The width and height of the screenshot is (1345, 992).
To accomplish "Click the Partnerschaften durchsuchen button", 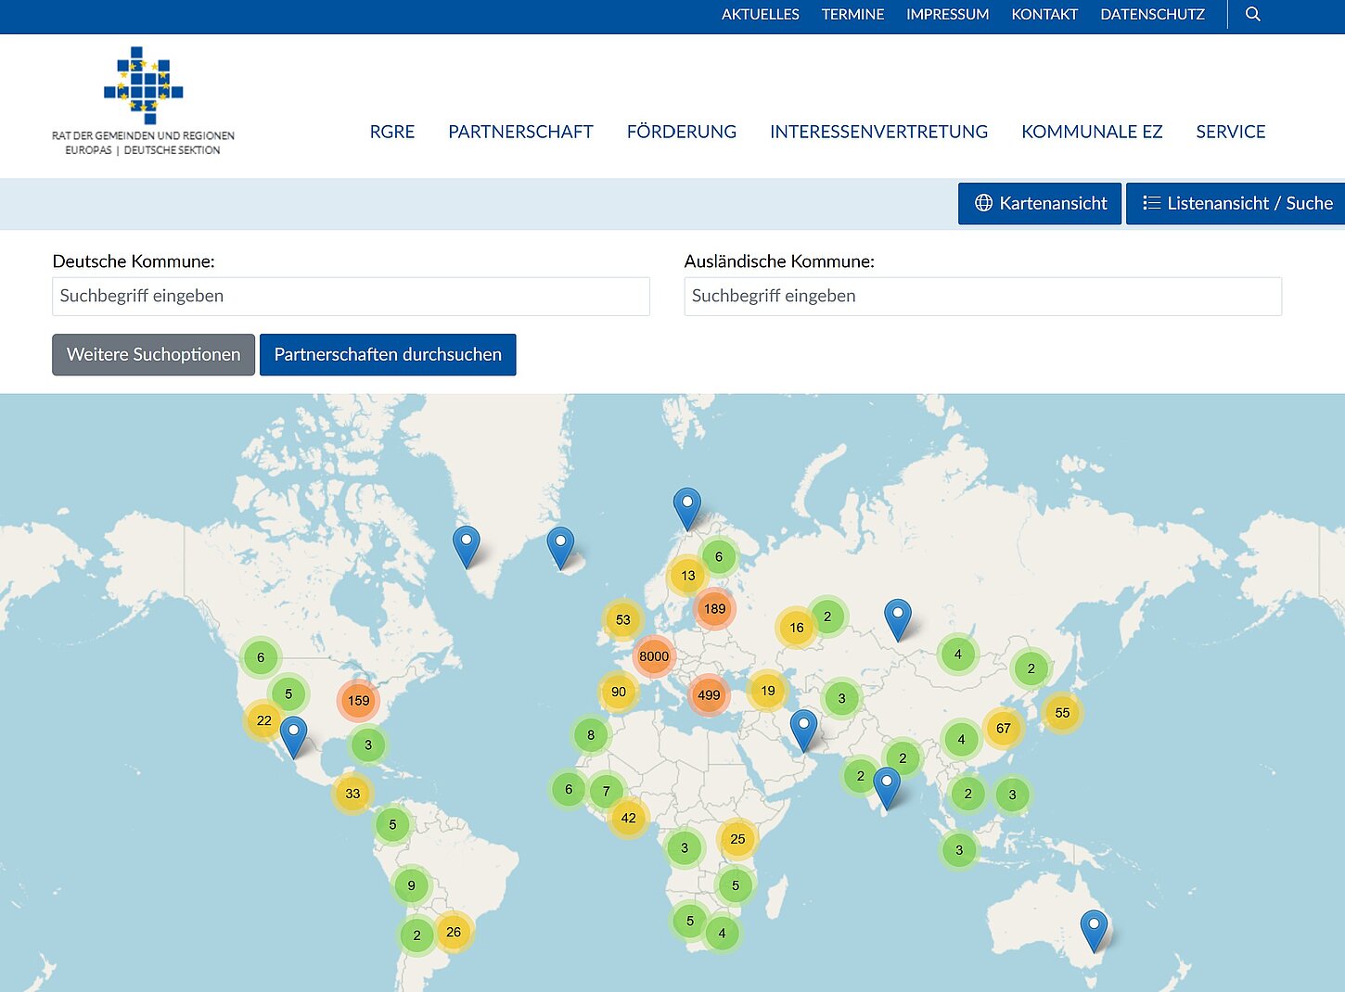I will pyautogui.click(x=388, y=354).
